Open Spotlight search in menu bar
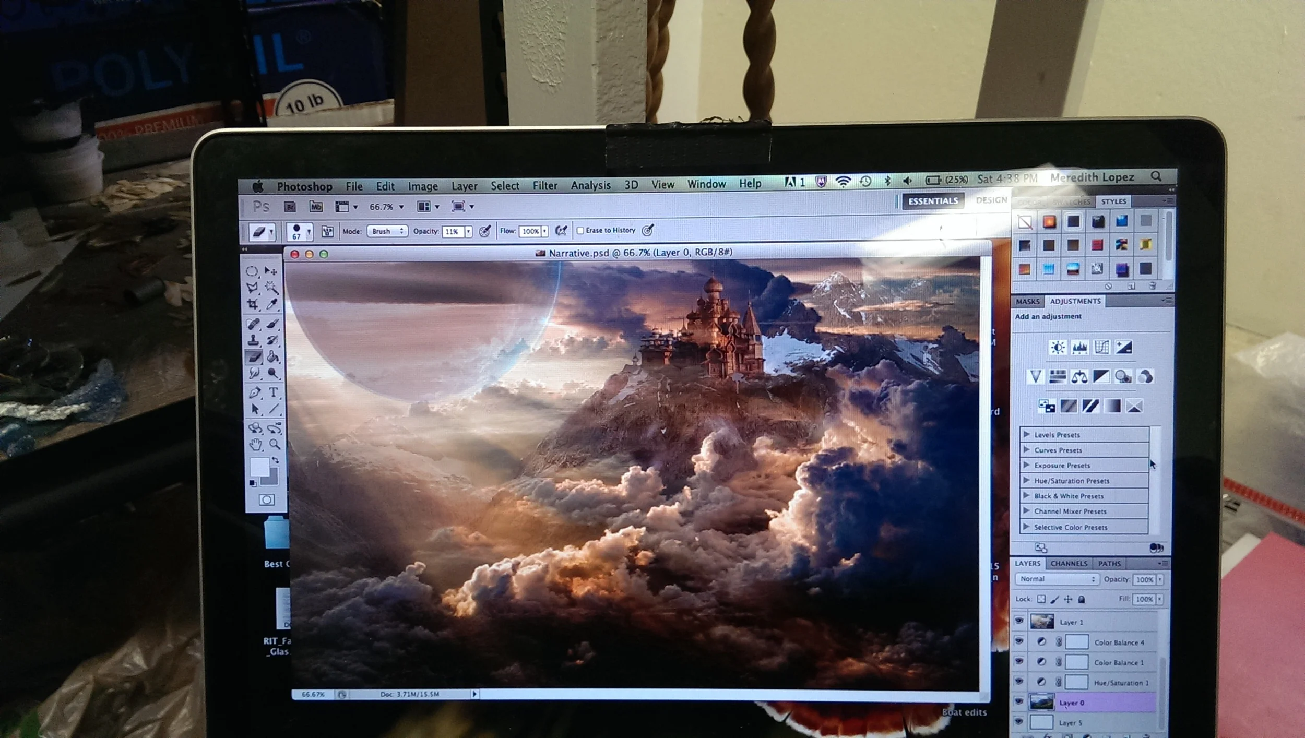The height and width of the screenshot is (738, 1305). tap(1156, 176)
